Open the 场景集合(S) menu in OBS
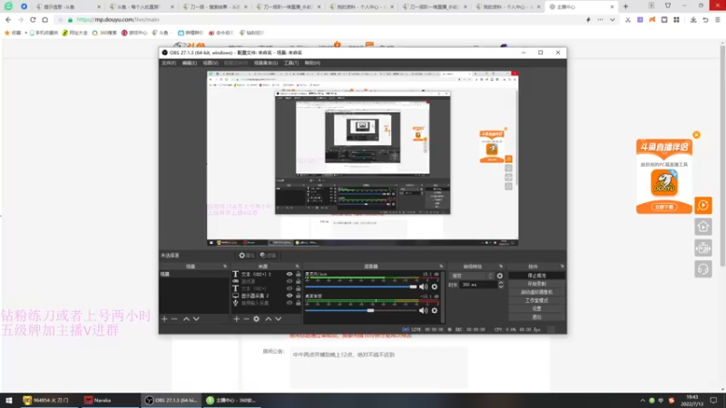 click(x=266, y=63)
